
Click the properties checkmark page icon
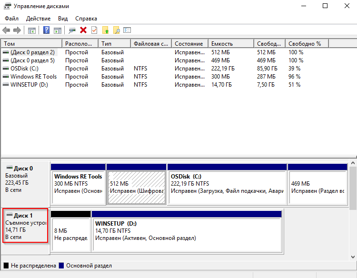[94, 30]
